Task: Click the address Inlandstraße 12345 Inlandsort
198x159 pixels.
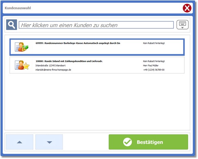Action: [51, 65]
